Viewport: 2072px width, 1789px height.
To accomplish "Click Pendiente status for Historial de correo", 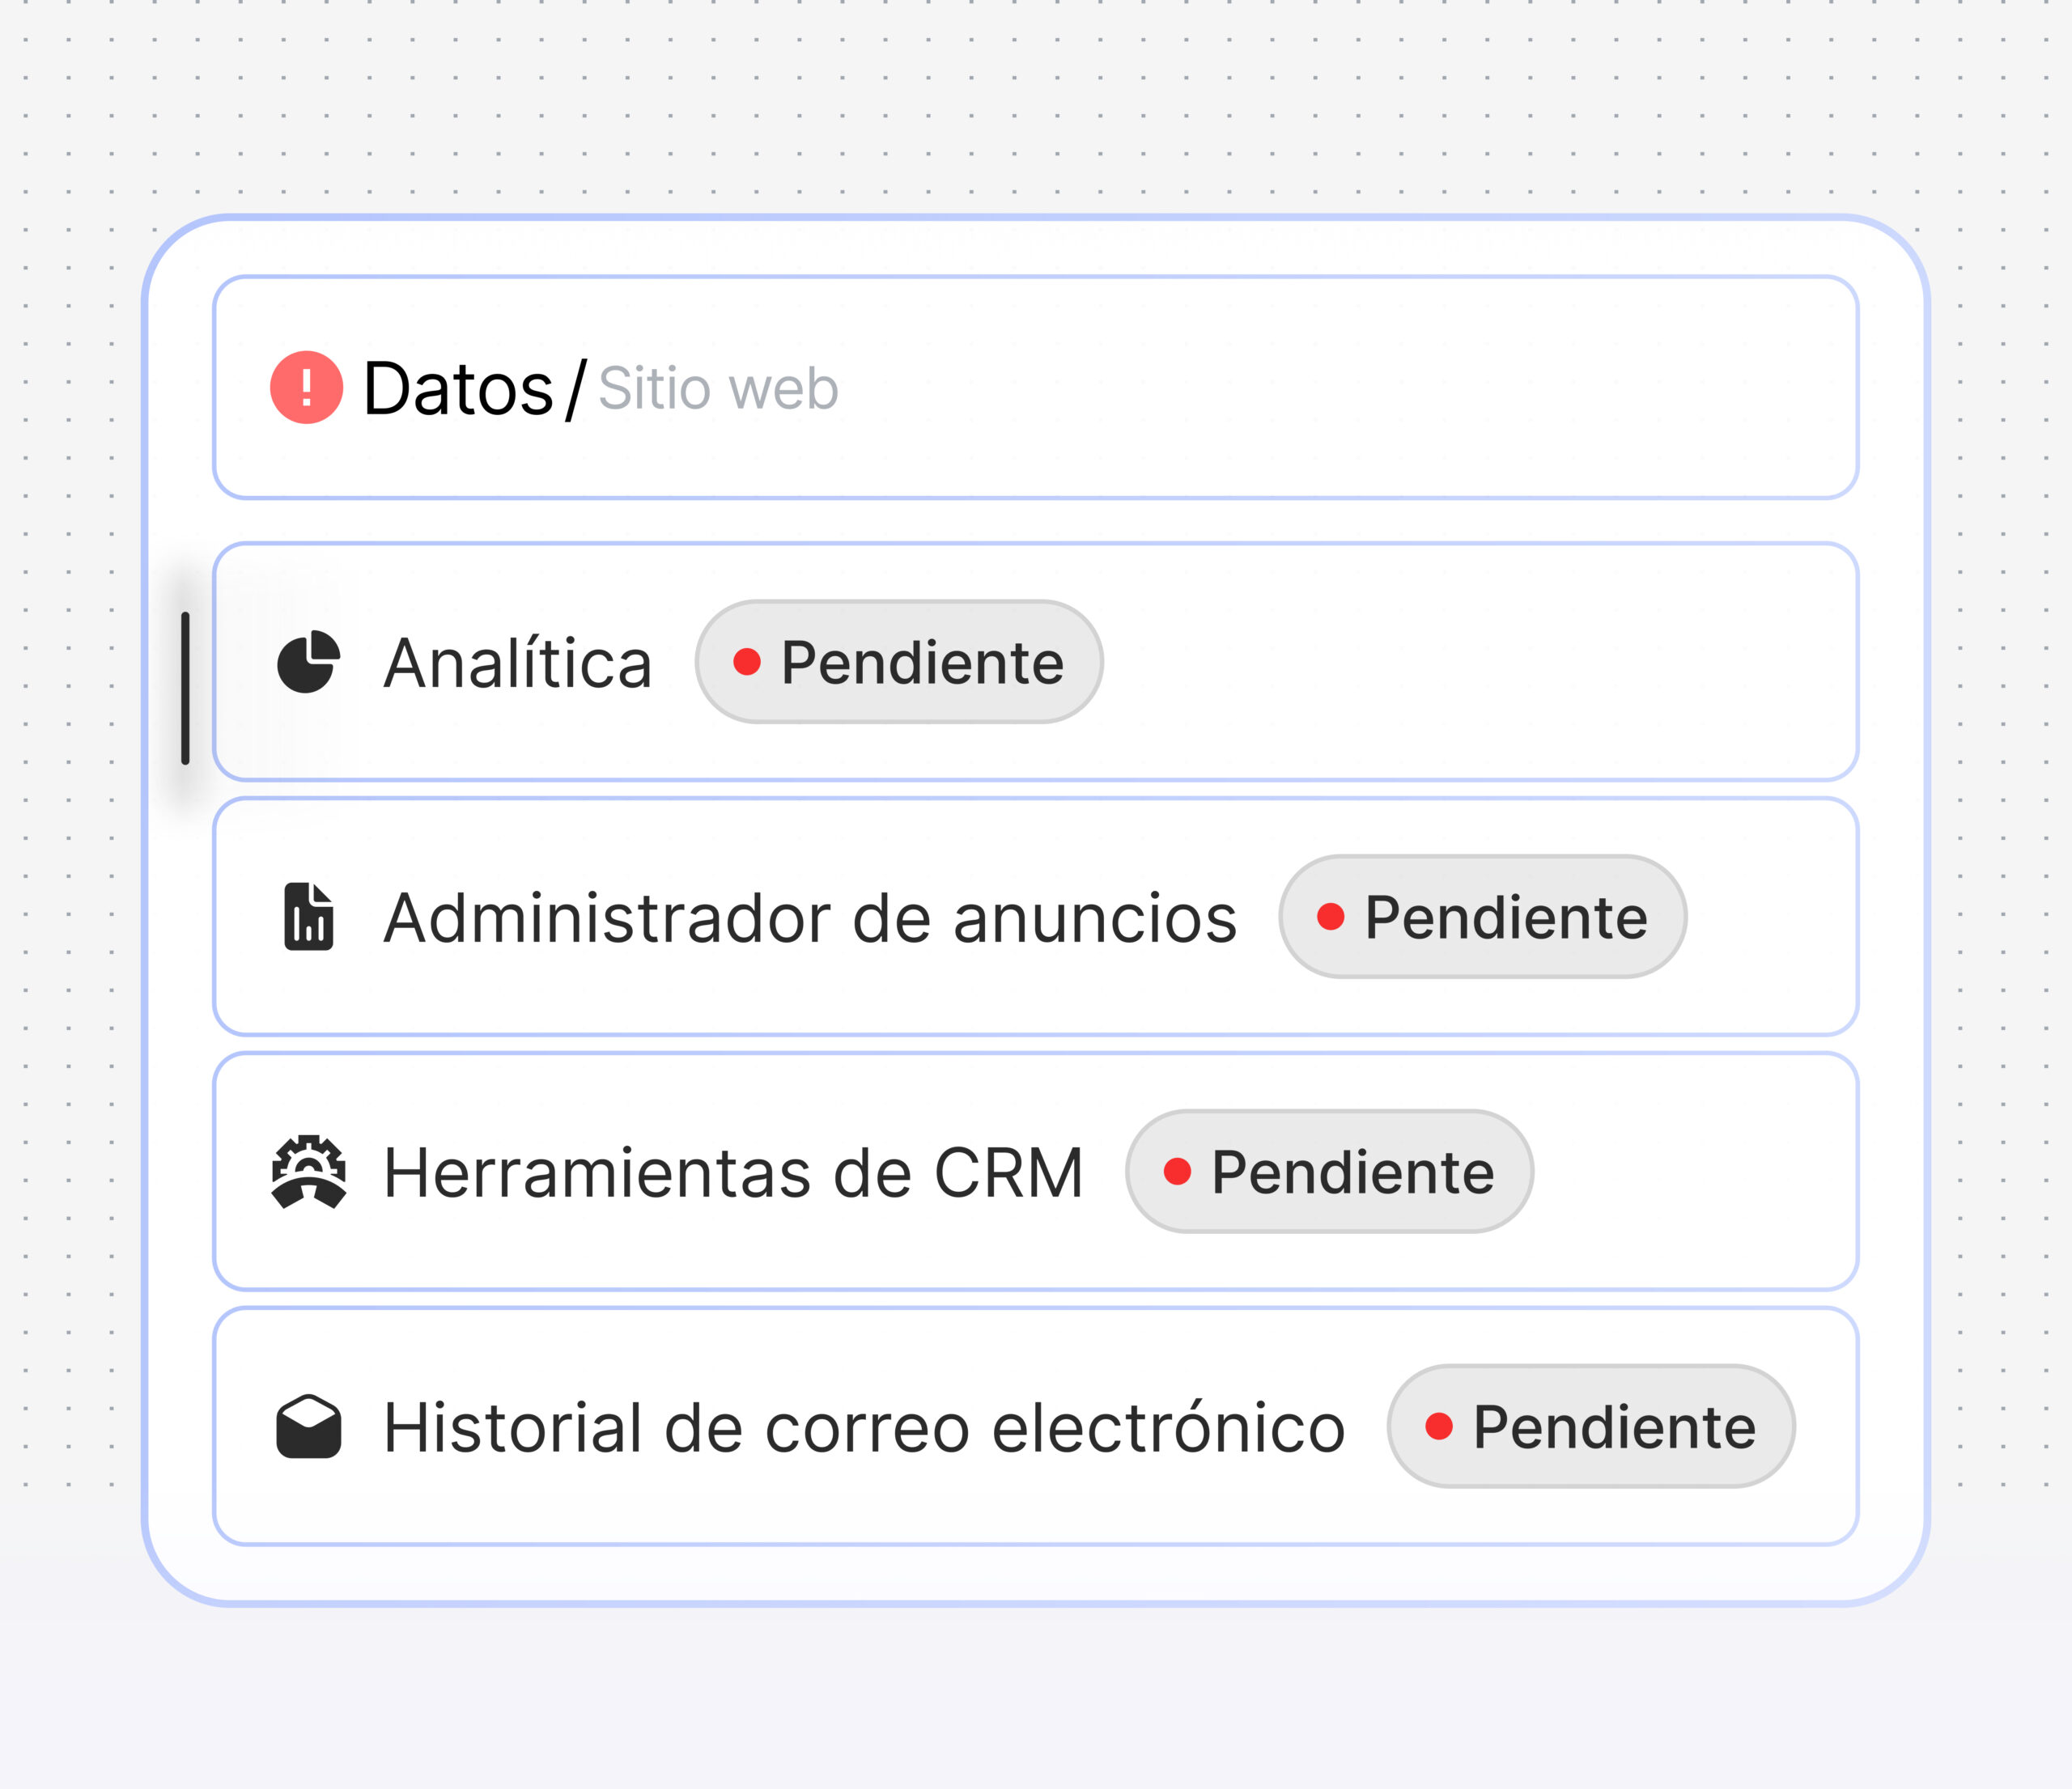I will tap(1590, 1427).
